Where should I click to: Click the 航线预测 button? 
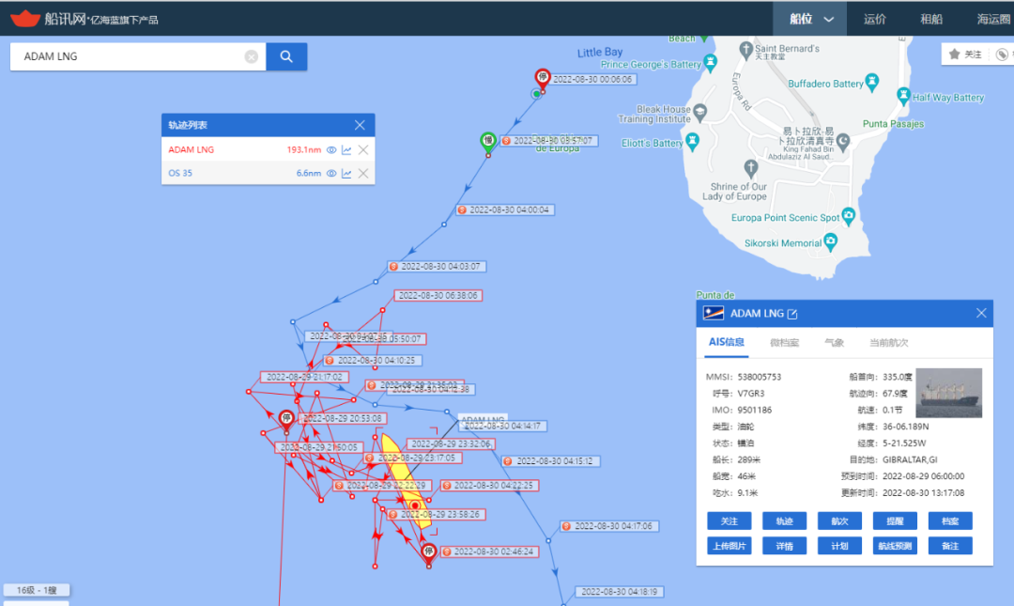coord(895,546)
